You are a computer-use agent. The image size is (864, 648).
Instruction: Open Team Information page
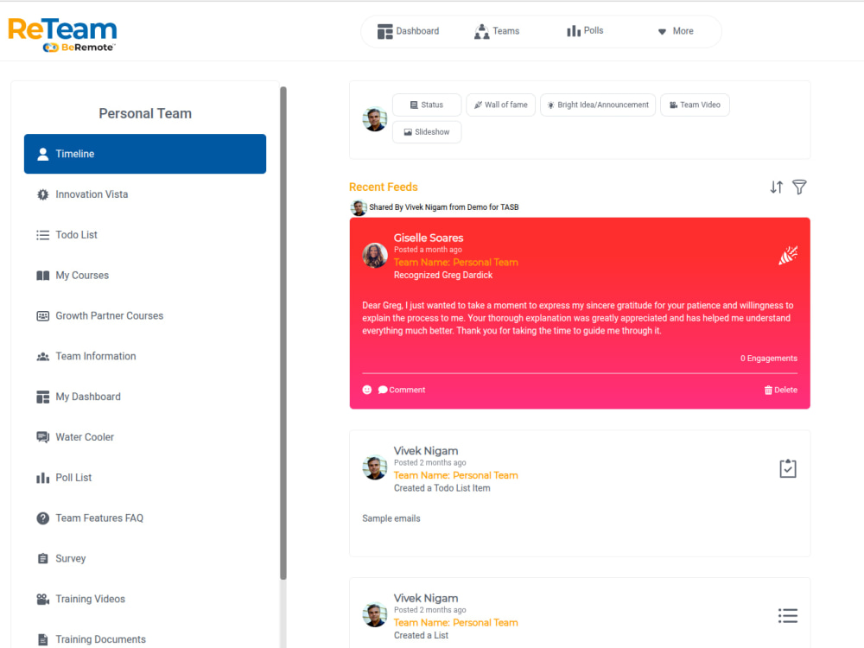(95, 357)
